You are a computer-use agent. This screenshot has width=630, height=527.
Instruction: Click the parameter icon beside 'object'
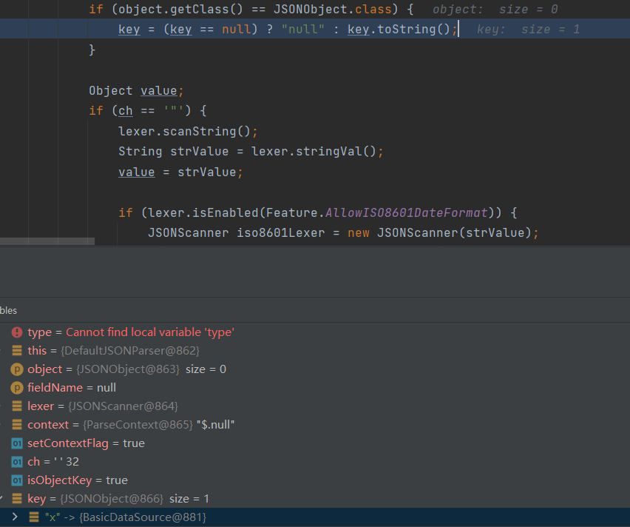[17, 369]
